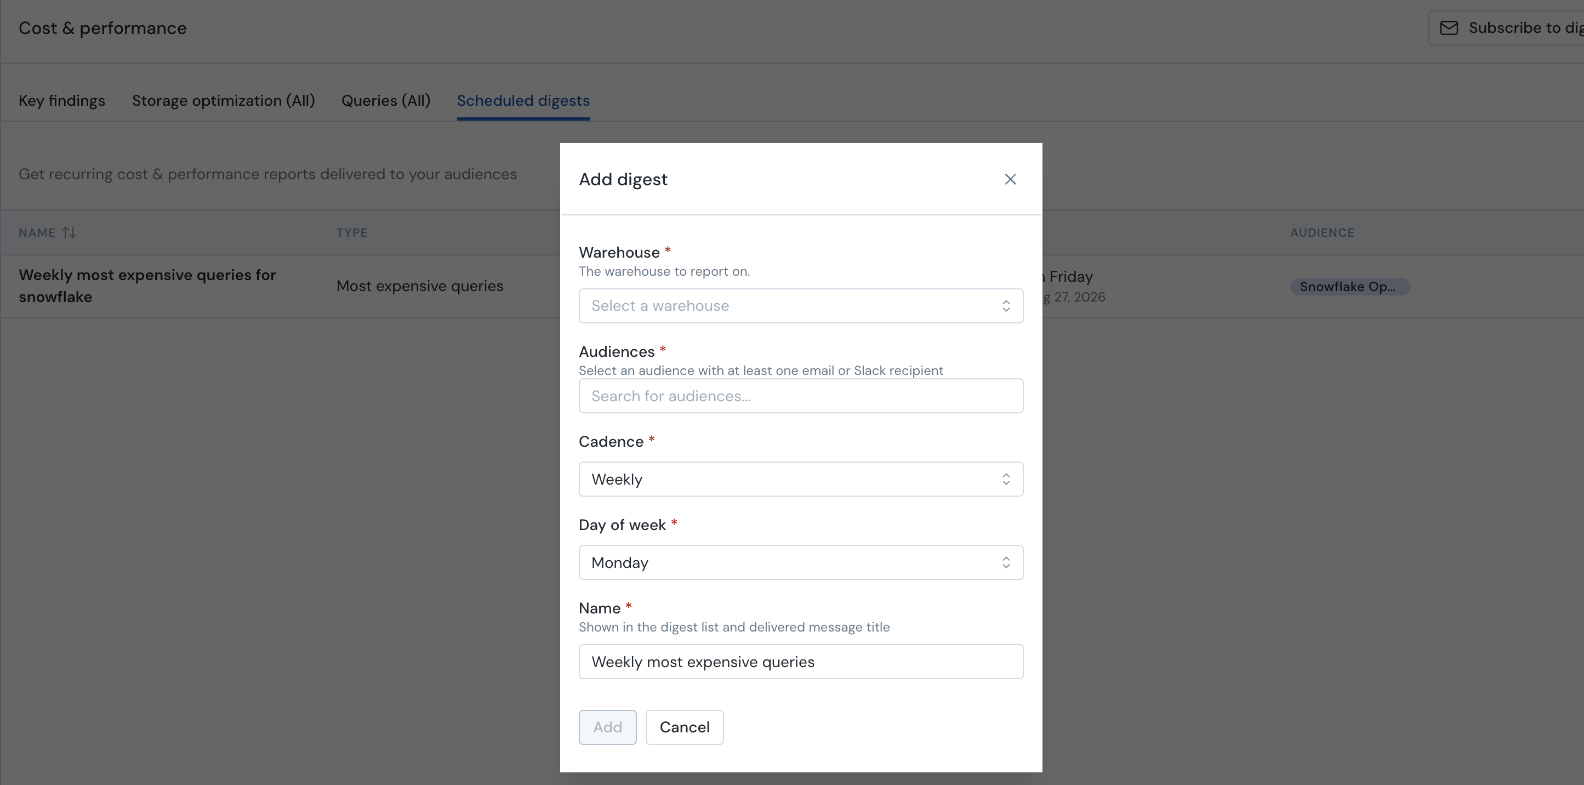Open the Storage optimization (All) tab
This screenshot has width=1584, height=785.
point(223,100)
